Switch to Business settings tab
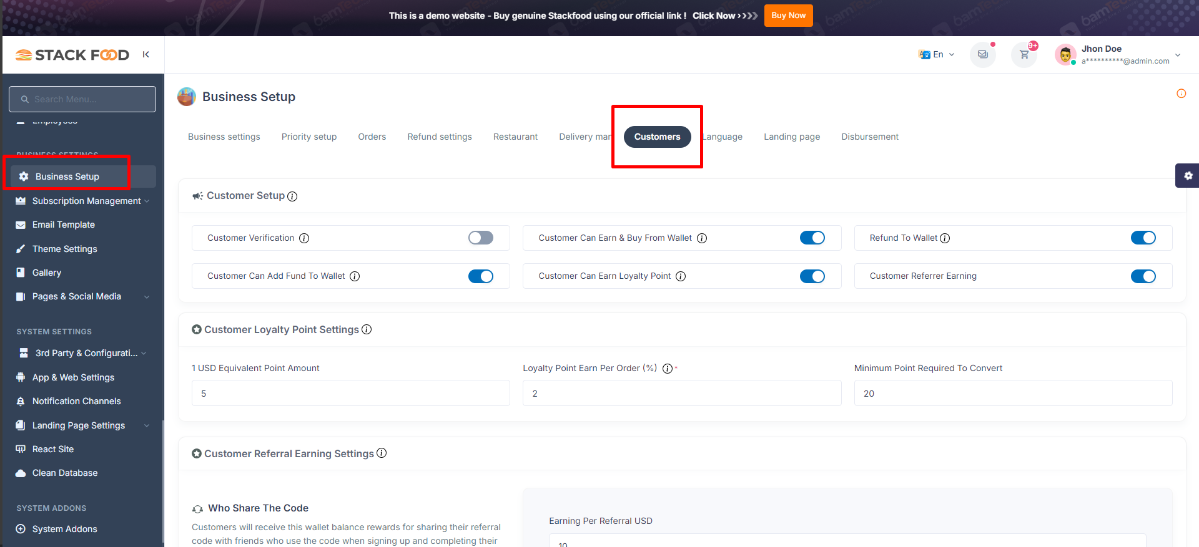 coord(224,137)
